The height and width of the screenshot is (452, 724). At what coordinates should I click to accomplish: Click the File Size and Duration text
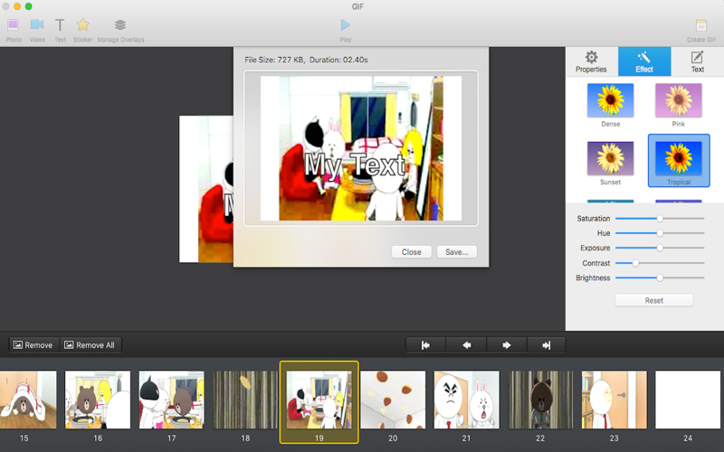tap(306, 60)
